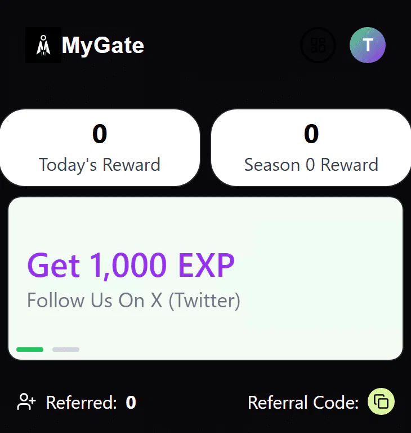Click the "Season 0 Reward" label text
Viewport: 411px width, 433px height.
coord(311,165)
